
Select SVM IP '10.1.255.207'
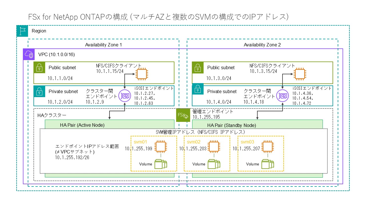(x=246, y=148)
